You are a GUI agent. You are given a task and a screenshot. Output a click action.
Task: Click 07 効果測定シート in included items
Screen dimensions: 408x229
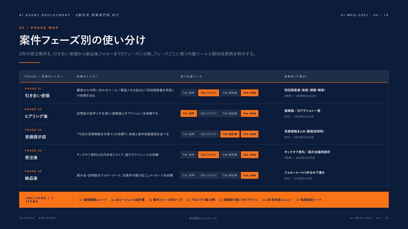click(x=309, y=200)
